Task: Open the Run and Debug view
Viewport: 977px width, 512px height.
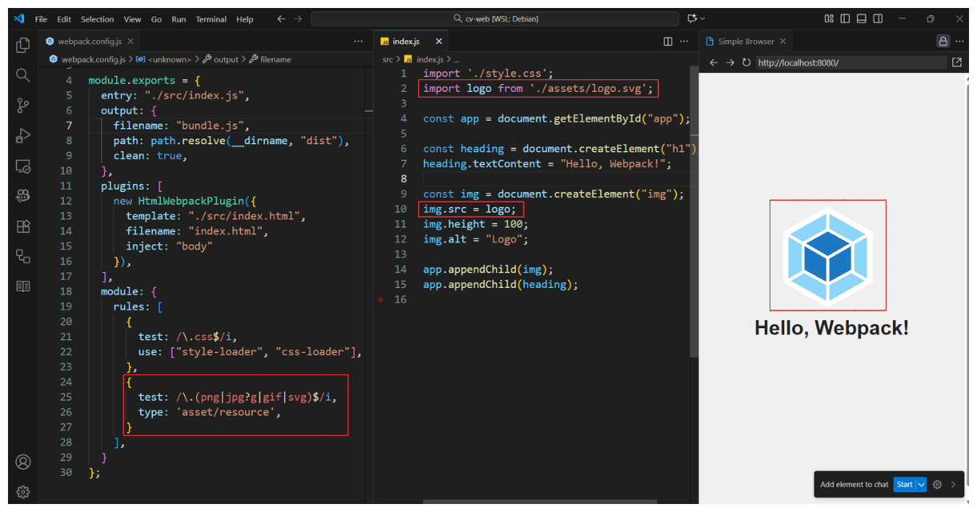Action: click(x=23, y=136)
